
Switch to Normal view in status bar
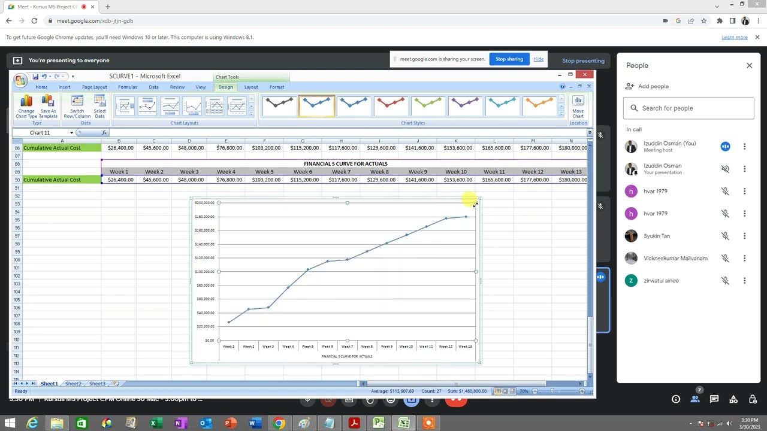tap(497, 391)
